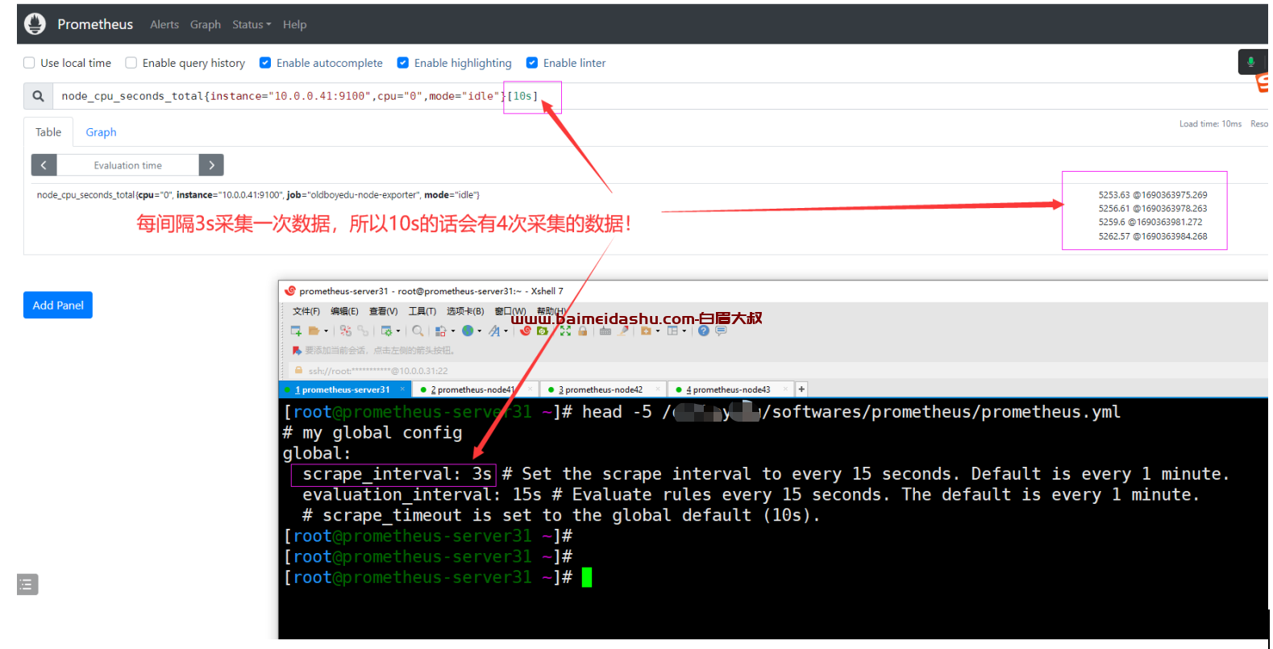Click the add session bookmark flag icon
The height and width of the screenshot is (649, 1273).
(297, 351)
